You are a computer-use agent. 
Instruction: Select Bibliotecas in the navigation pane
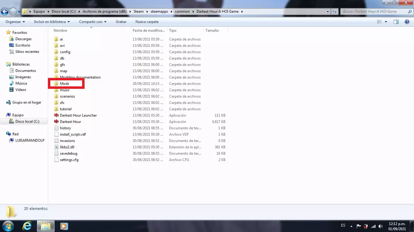(x=21, y=64)
